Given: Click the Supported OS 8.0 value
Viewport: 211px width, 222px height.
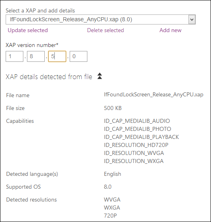Looking at the screenshot, I should (108, 187).
